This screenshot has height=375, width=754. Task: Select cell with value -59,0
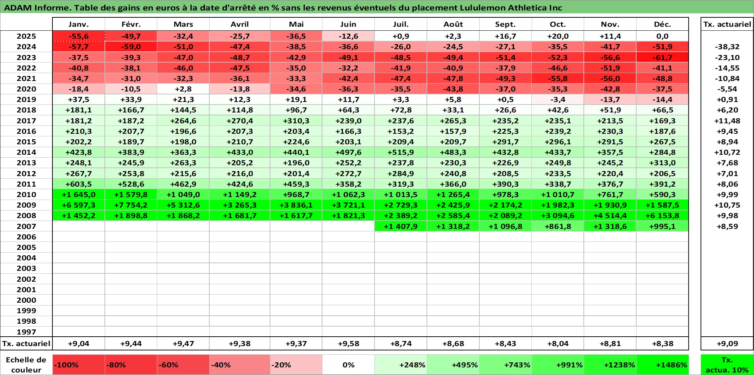click(x=131, y=47)
